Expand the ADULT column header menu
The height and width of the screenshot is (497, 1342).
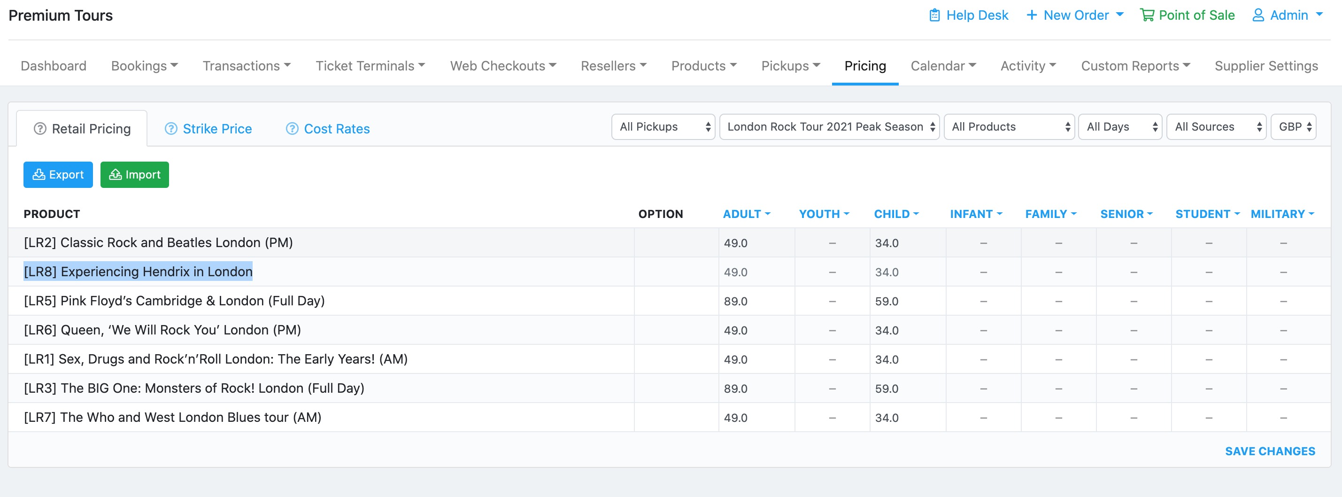pyautogui.click(x=746, y=214)
